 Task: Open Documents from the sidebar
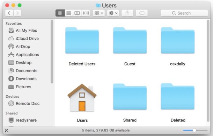point(23,71)
